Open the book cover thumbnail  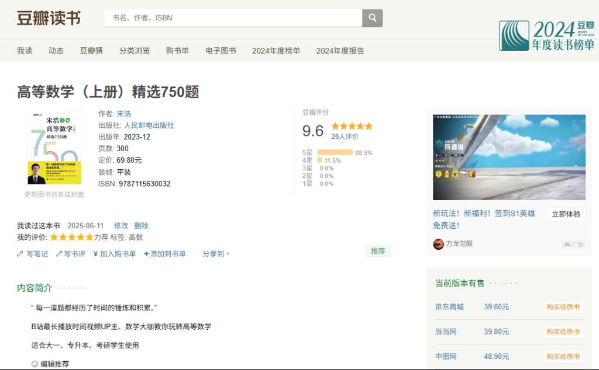tap(54, 147)
